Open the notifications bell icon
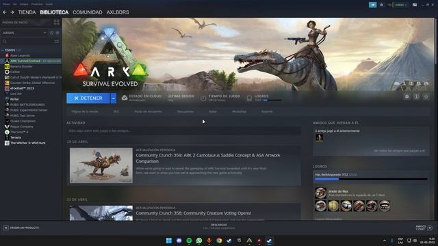 [x=381, y=5]
